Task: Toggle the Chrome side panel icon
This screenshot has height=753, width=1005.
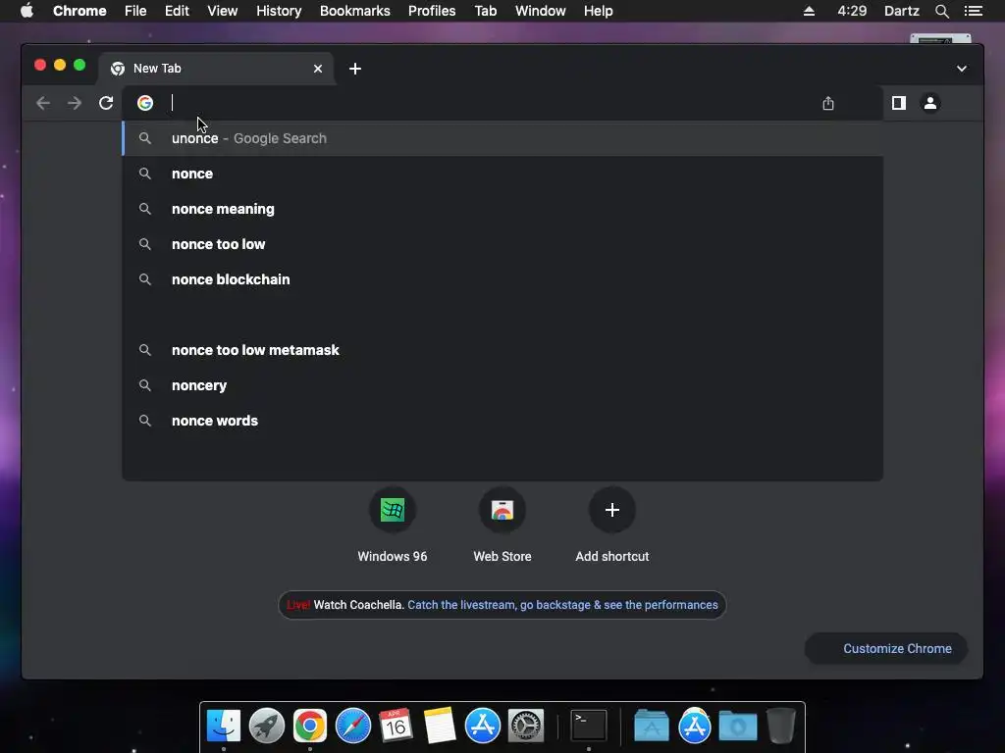Action: click(x=899, y=103)
